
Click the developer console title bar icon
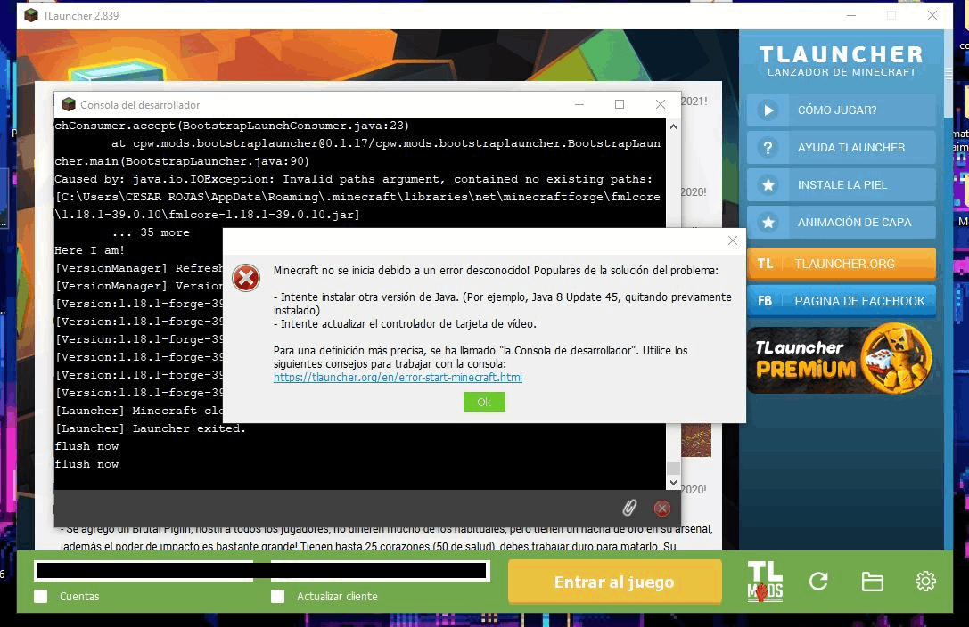click(x=69, y=104)
